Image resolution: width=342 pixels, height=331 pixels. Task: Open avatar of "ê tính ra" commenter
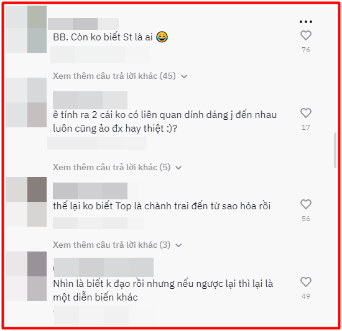click(x=26, y=102)
